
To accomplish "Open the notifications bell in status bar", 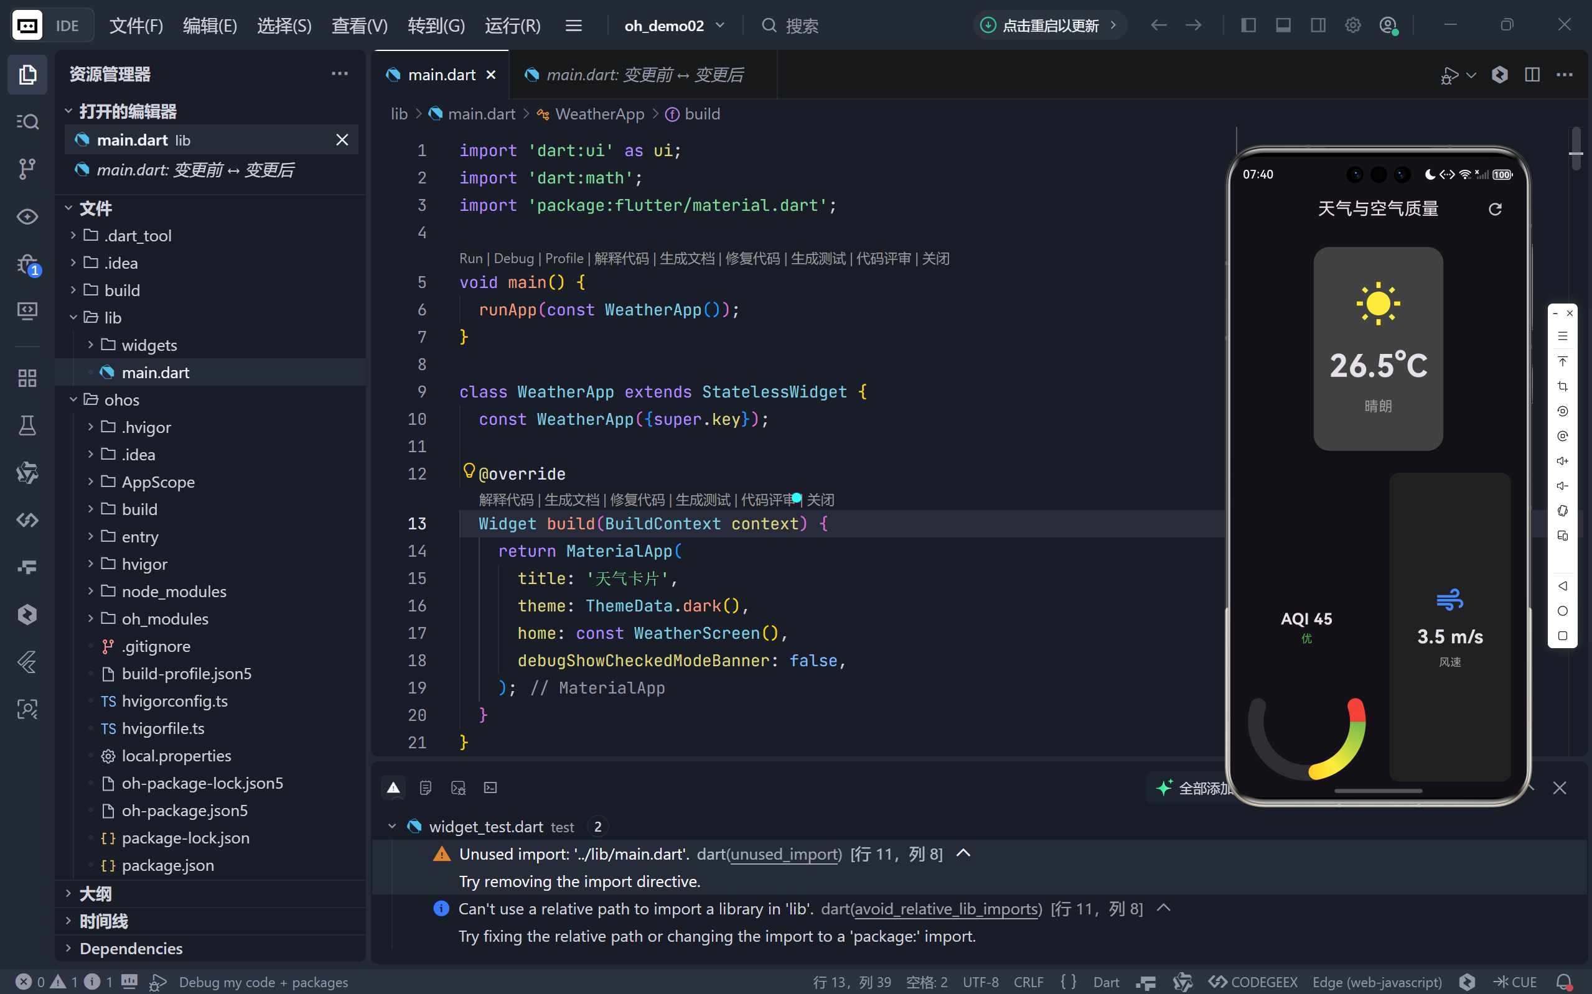I will point(1564,982).
